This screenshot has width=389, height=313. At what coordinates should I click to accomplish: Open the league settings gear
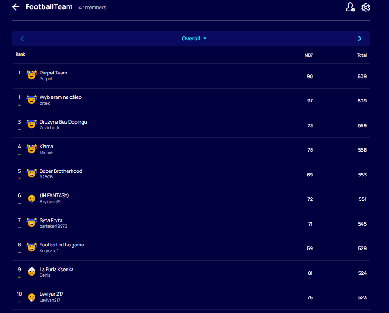click(366, 7)
